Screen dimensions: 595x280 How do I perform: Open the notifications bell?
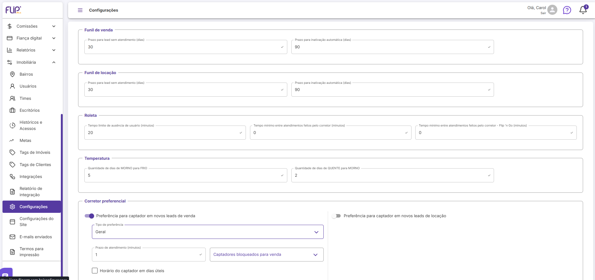pyautogui.click(x=583, y=10)
